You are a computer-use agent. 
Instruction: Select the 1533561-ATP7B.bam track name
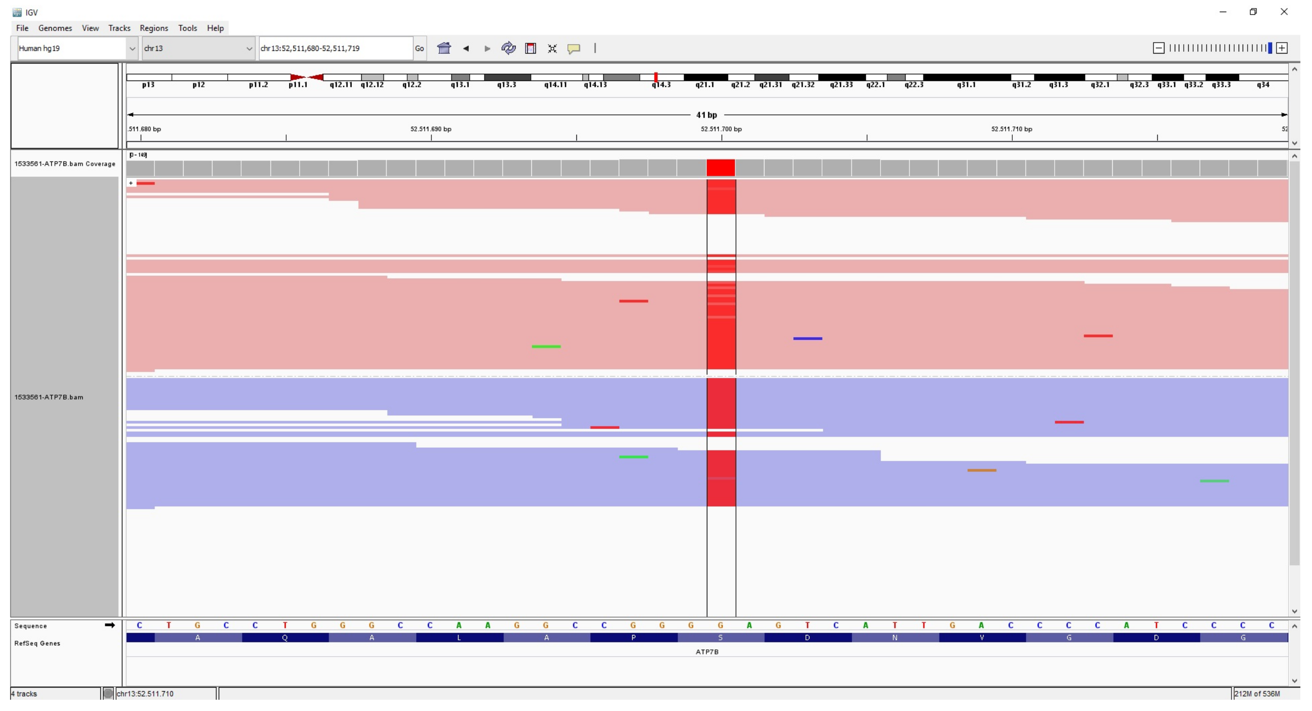[x=49, y=397]
